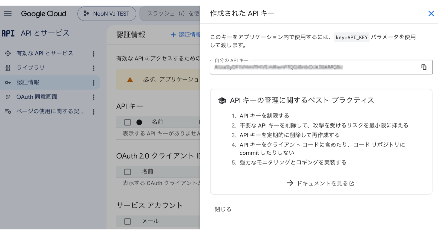Click the ライブラリ library icon
The height and width of the screenshot is (235, 438).
tap(8, 68)
